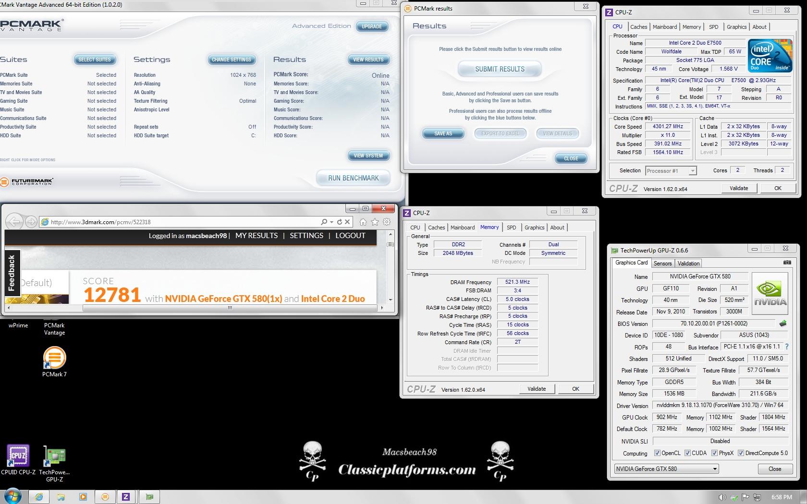The width and height of the screenshot is (807, 504).
Task: Click the VIEW RESULTS button
Action: point(368,60)
